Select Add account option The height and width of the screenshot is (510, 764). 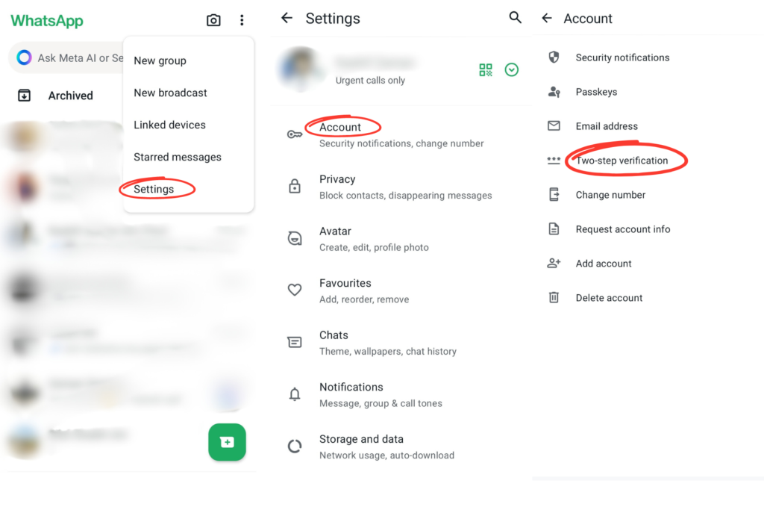648,264
